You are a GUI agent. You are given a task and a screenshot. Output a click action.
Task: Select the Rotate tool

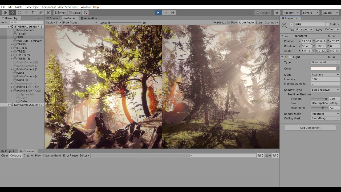19,13
